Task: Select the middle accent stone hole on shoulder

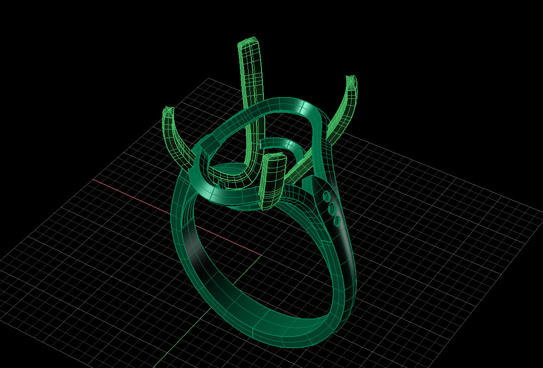Action: pos(332,209)
